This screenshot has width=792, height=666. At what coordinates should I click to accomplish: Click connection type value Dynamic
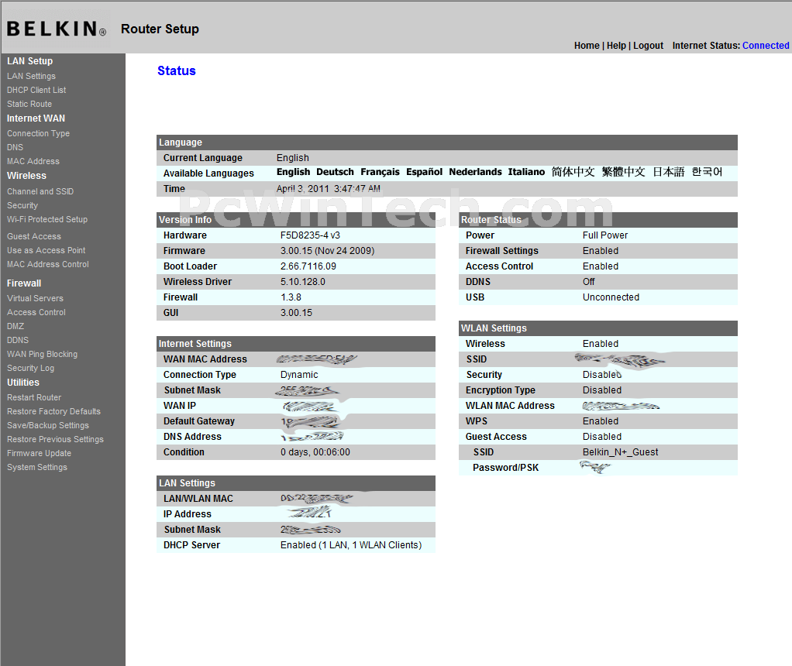(x=299, y=375)
